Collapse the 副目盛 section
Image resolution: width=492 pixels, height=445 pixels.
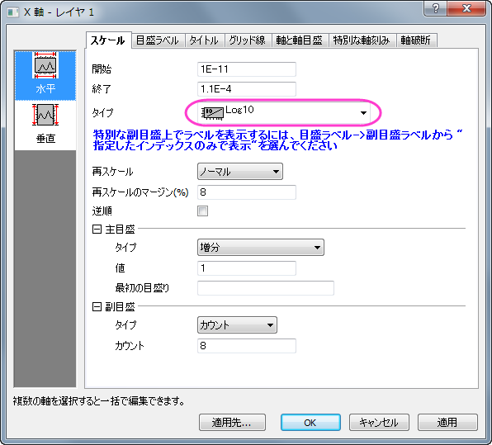coord(97,306)
